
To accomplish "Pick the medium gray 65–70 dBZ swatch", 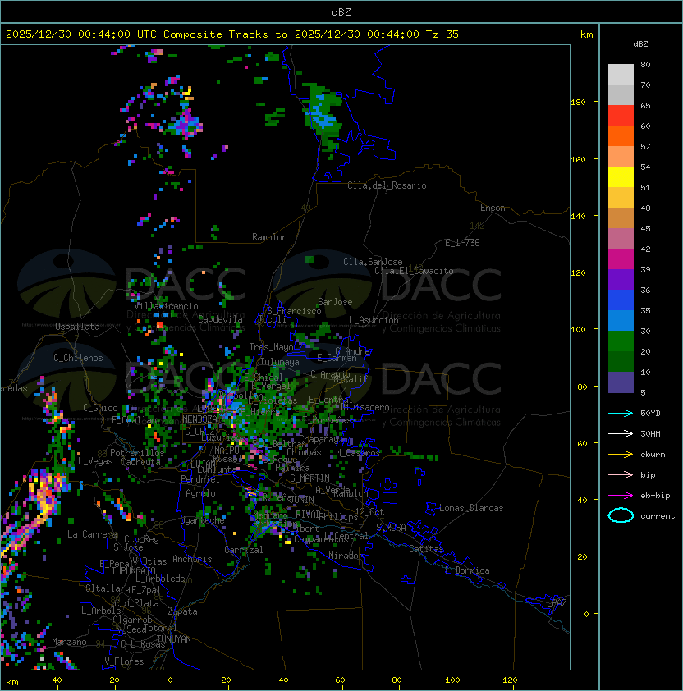I will (621, 94).
